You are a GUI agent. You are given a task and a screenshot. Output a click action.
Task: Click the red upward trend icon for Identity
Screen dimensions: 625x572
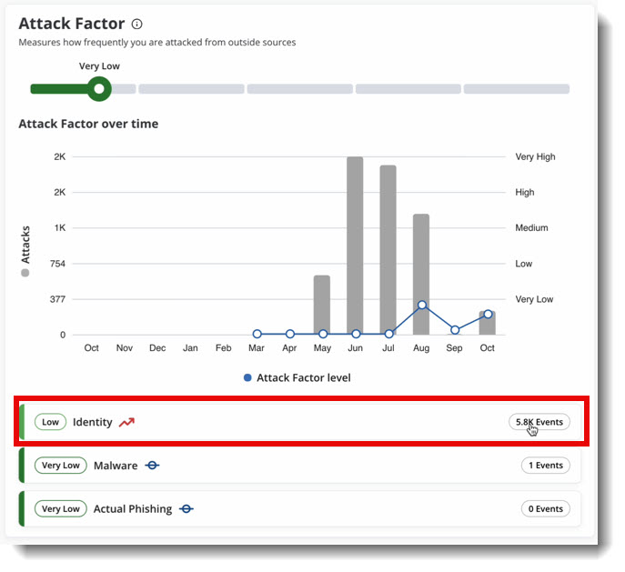(x=126, y=422)
